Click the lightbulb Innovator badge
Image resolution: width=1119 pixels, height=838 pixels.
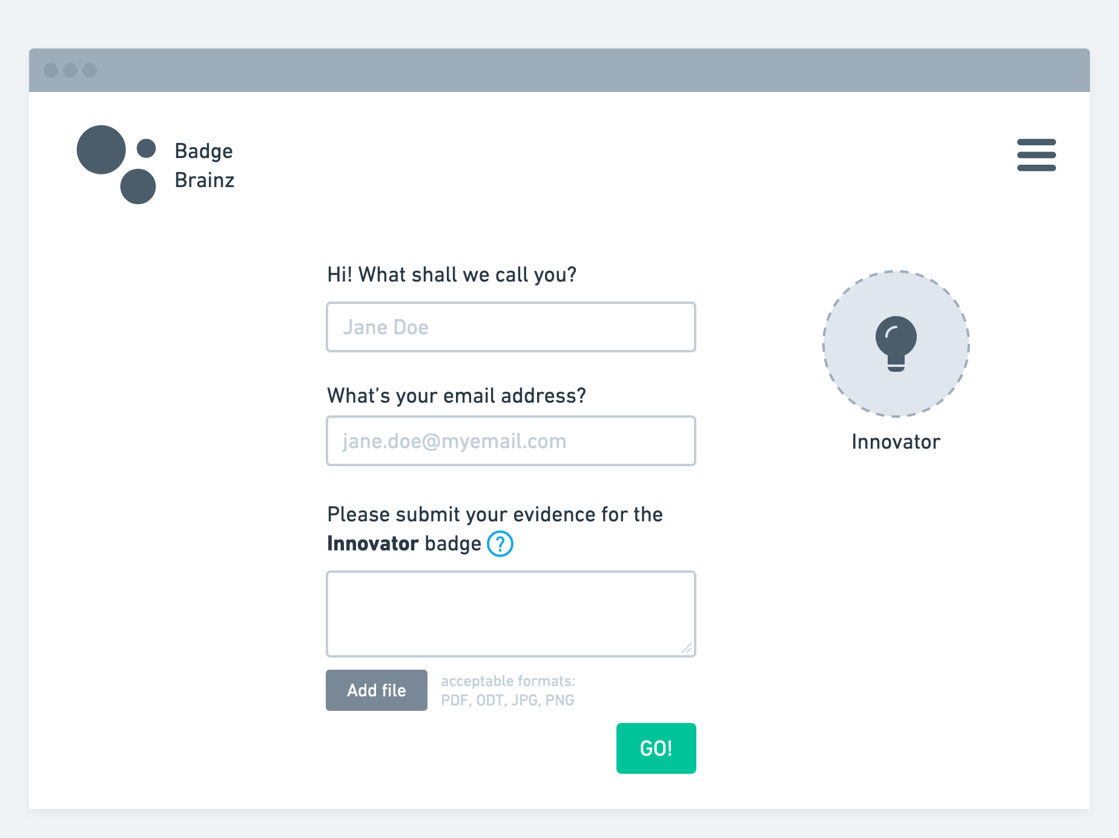896,344
